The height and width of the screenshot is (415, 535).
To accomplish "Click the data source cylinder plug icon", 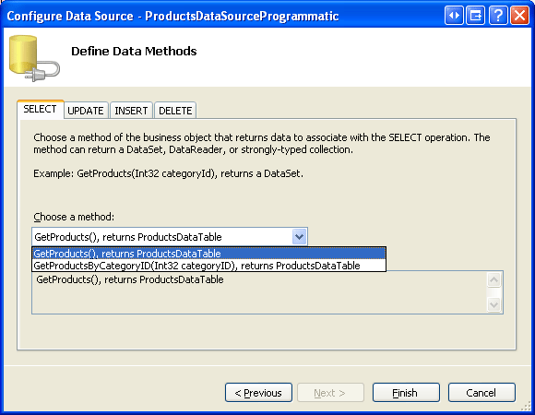I will click(x=34, y=58).
